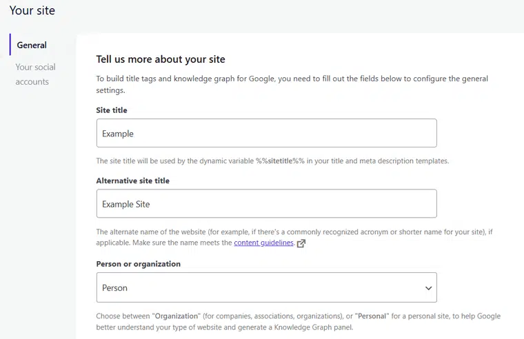The width and height of the screenshot is (524, 339).
Task: Click the Your site page heading
Action: point(32,10)
